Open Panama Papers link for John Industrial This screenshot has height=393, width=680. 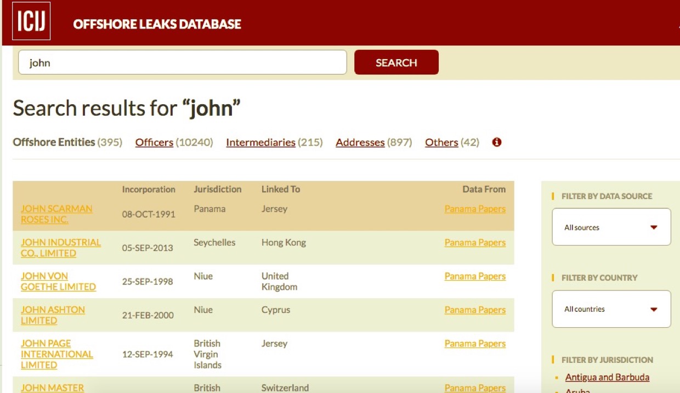[x=475, y=242]
